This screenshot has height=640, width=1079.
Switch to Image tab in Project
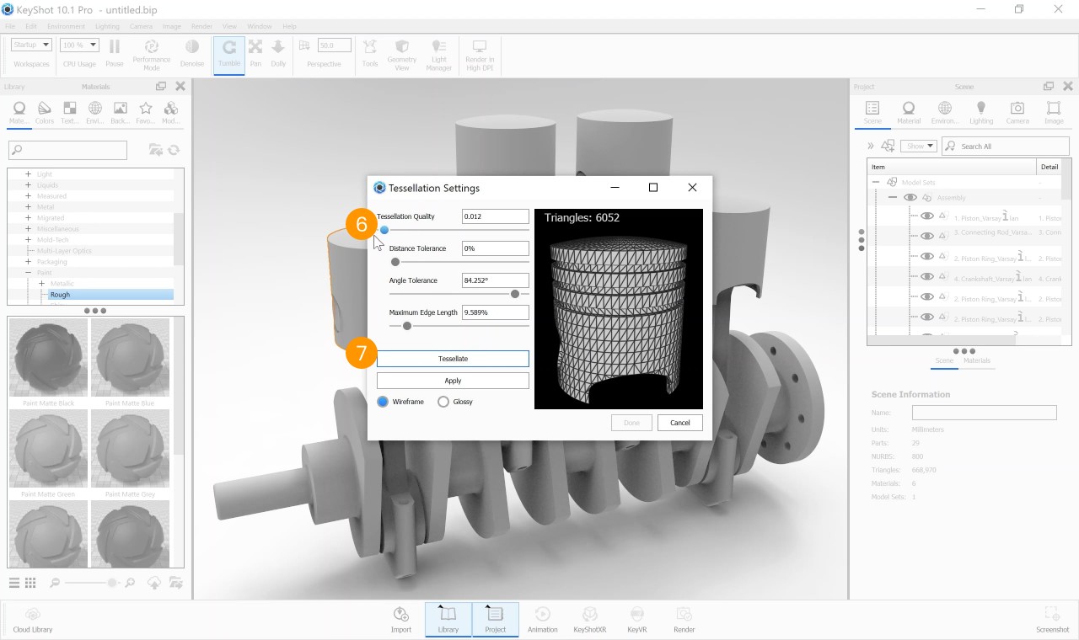(1054, 113)
